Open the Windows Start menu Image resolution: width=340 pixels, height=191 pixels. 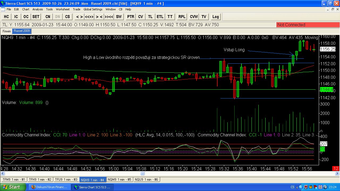pyautogui.click(x=13, y=187)
